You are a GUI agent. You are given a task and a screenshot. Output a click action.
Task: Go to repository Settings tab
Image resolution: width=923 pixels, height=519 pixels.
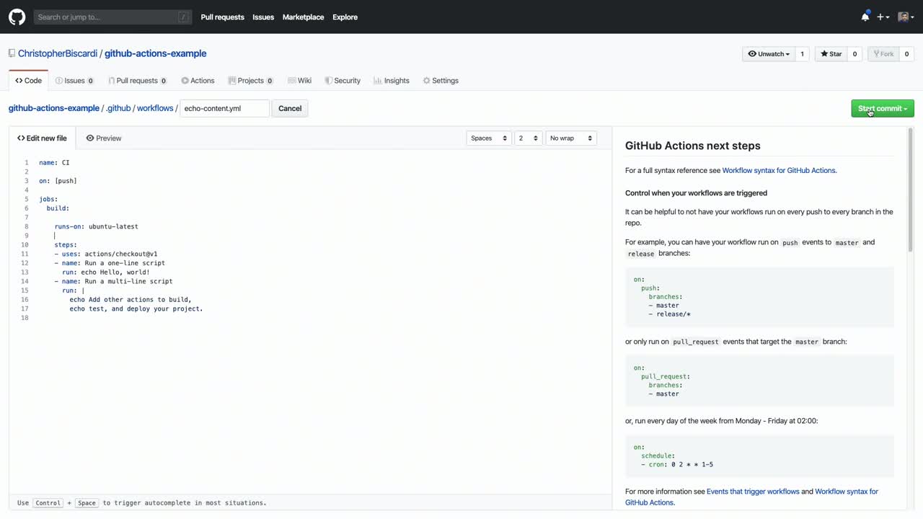[441, 81]
